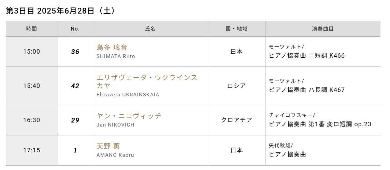Open the ヤン・ニコヴィッチ contestant link

point(129,116)
